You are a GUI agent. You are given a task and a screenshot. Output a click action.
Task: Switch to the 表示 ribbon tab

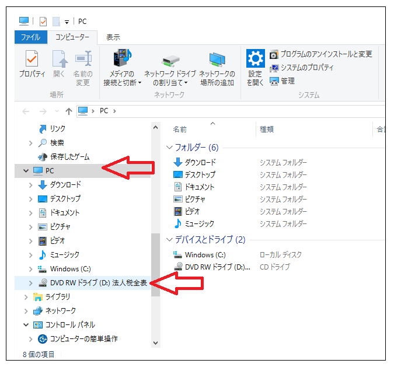pyautogui.click(x=113, y=37)
